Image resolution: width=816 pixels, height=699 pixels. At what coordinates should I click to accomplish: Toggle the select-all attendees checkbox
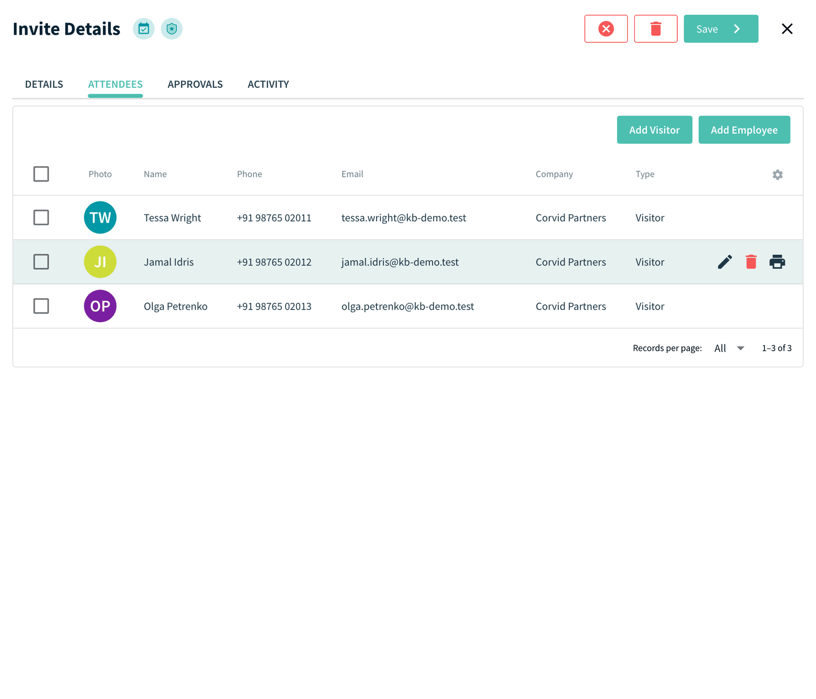pyautogui.click(x=41, y=174)
